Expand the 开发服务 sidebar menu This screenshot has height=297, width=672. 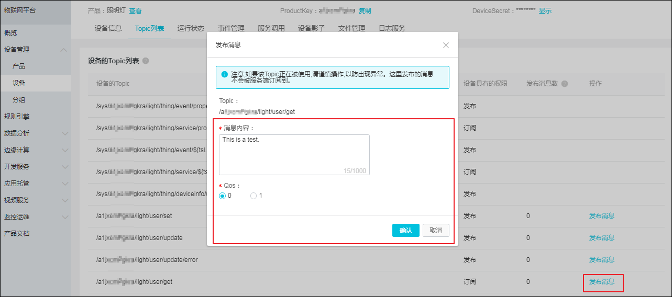[65, 167]
